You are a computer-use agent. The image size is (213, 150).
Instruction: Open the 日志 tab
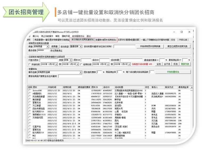(x=173, y=40)
